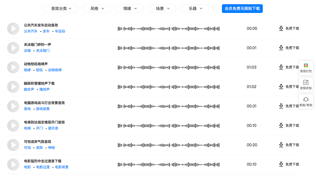The image size is (316, 176).
Task: Open title 电影猛烈中击过渡音下载
Action: (43, 161)
